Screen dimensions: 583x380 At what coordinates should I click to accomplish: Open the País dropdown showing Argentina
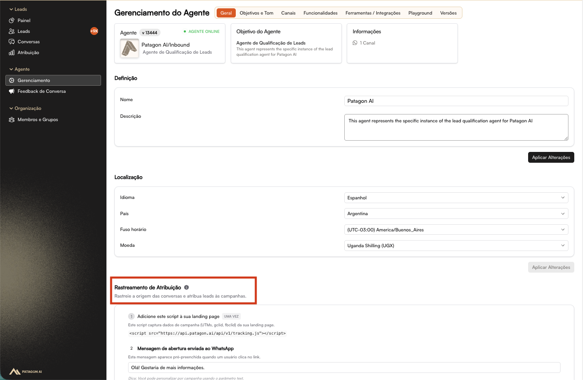tap(456, 214)
